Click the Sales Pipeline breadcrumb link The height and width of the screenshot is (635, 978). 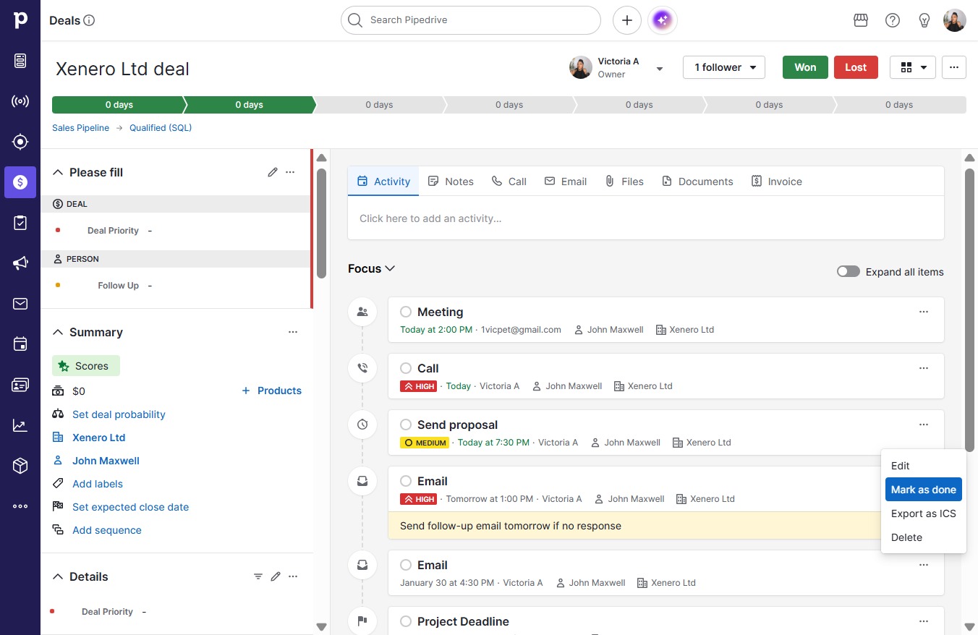click(80, 128)
